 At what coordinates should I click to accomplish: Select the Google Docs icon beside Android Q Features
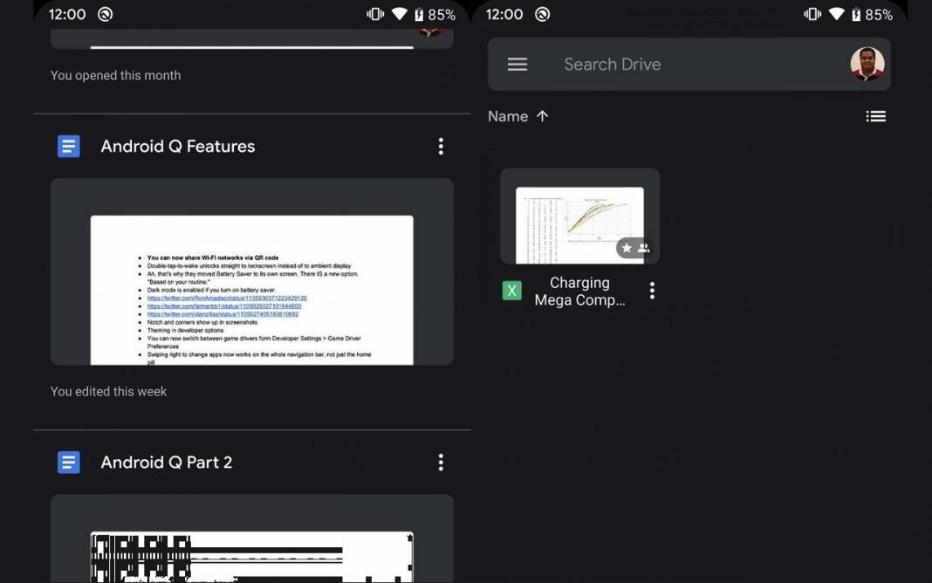tap(68, 146)
